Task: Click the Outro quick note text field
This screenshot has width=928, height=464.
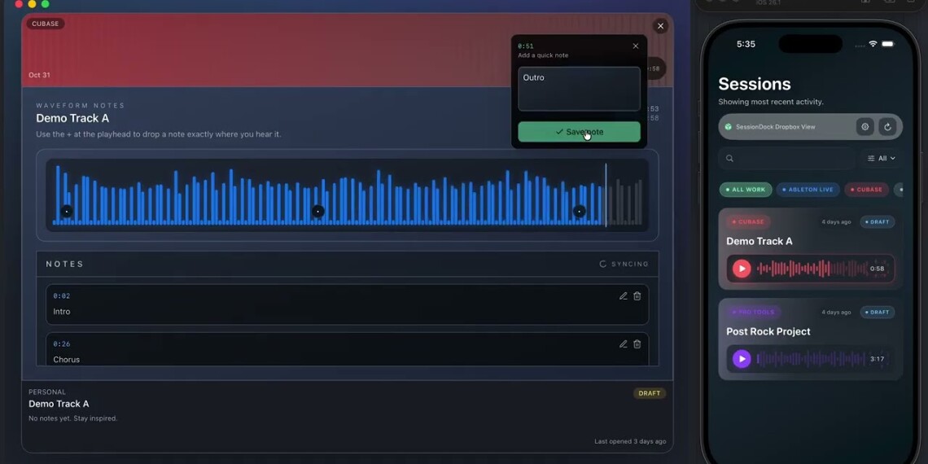Action: tap(579, 89)
